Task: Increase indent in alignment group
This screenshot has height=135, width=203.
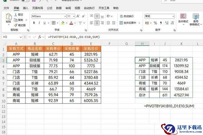Action: click(x=114, y=23)
